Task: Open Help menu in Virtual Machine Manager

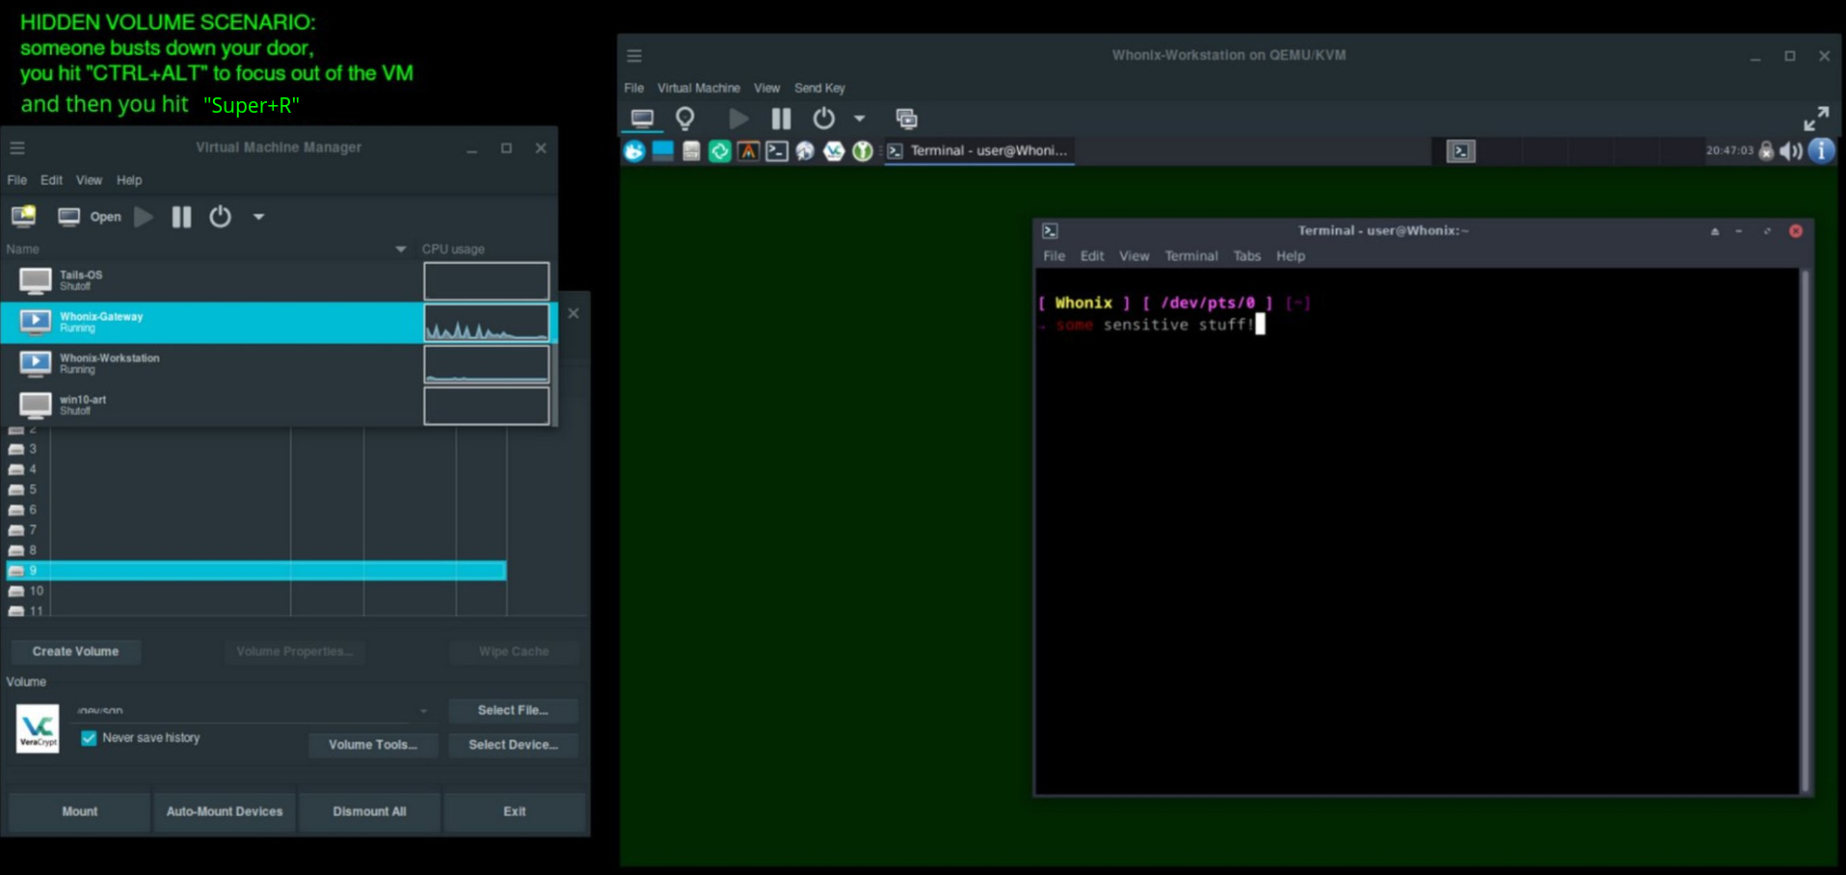Action: (x=129, y=180)
